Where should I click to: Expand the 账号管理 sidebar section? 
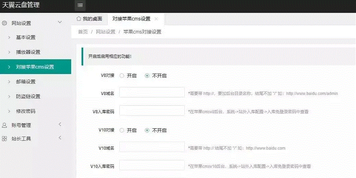tap(60, 124)
